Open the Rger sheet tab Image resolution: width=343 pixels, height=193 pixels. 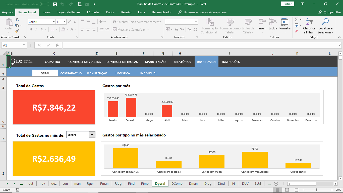pos(90,184)
